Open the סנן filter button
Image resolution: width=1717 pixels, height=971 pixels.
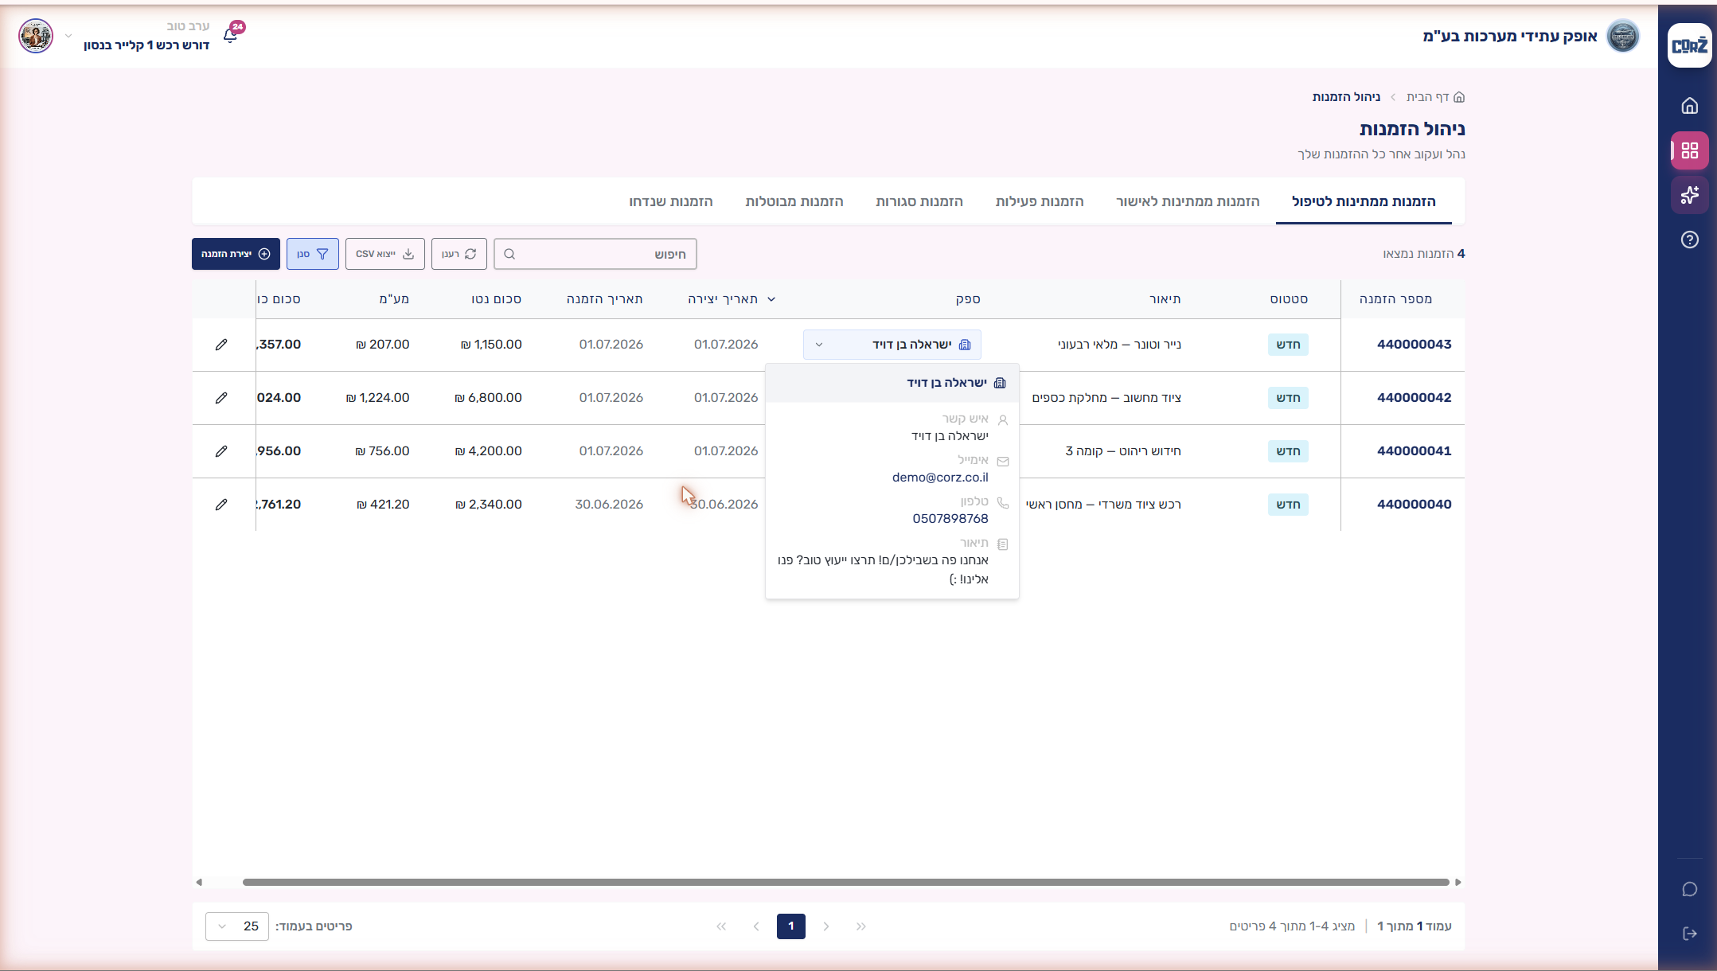pos(313,254)
